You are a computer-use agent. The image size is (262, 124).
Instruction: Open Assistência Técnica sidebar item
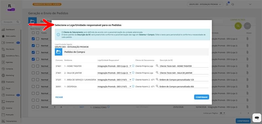click(10, 56)
